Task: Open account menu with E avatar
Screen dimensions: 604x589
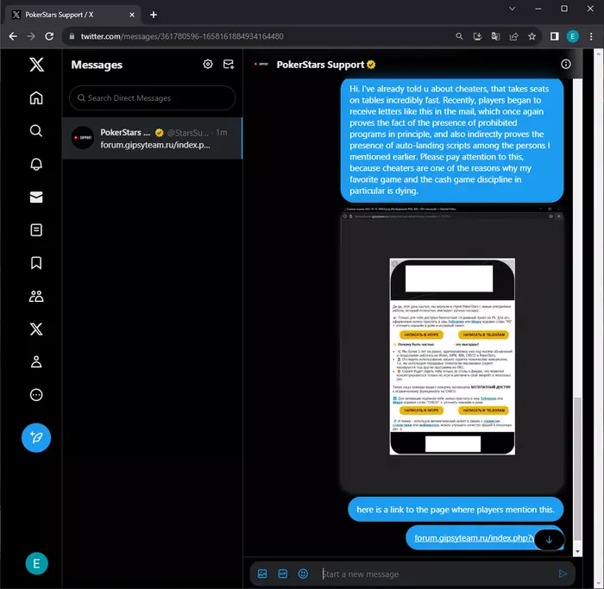Action: click(x=36, y=564)
